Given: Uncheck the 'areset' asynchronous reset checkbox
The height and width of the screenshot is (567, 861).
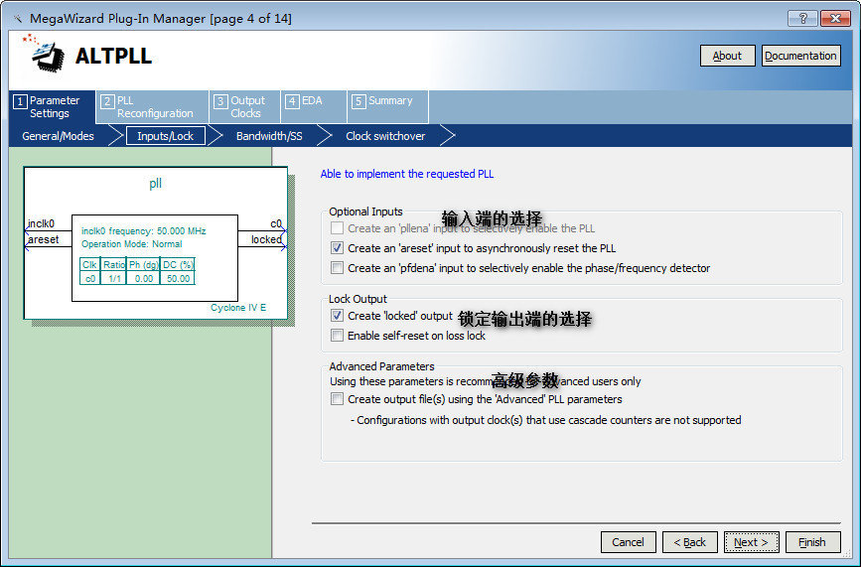Looking at the screenshot, I should click(338, 247).
